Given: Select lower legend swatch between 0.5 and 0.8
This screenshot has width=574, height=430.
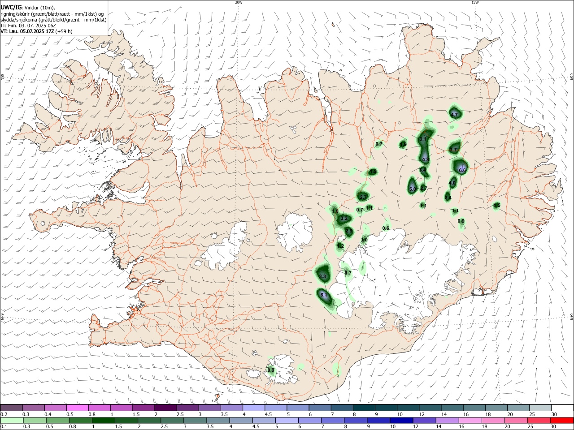Looking at the screenshot, I should [57, 420].
